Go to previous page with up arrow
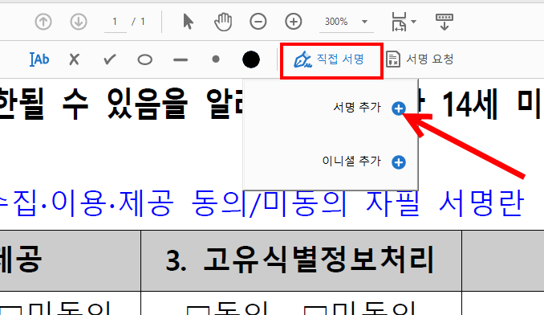544x315 pixels. pos(43,22)
